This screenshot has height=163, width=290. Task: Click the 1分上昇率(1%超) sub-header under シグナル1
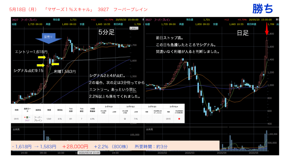tap(103, 112)
